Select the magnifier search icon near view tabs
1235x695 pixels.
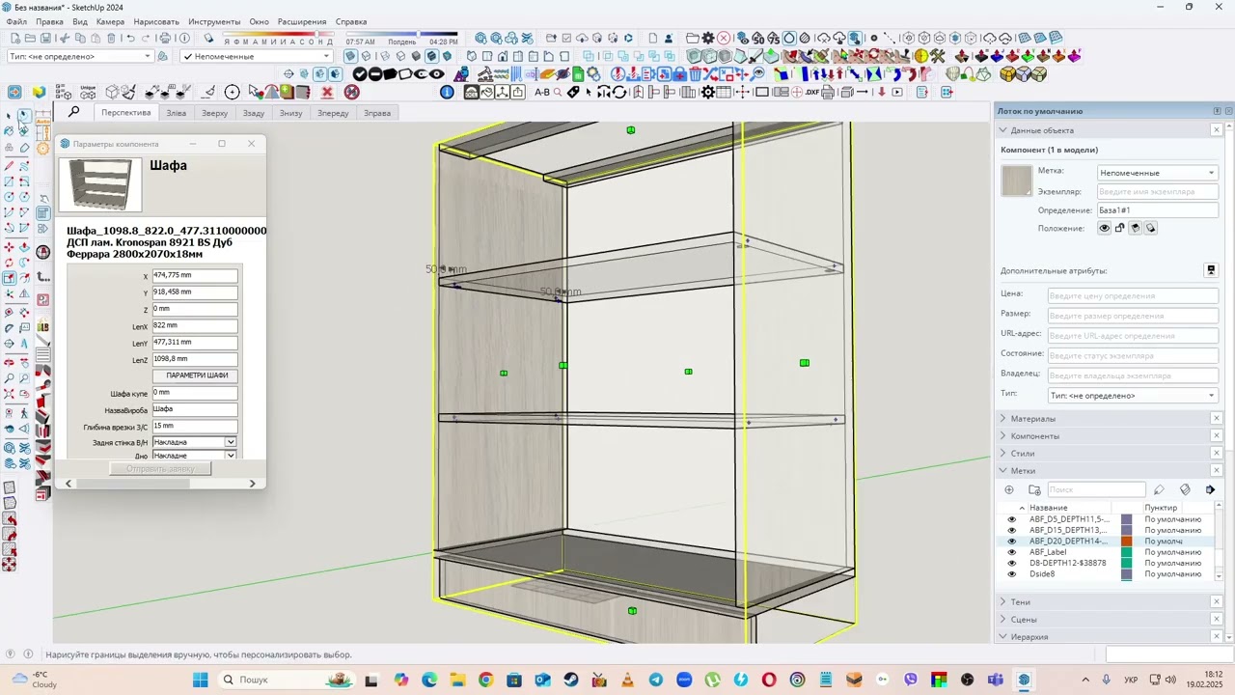point(73,112)
